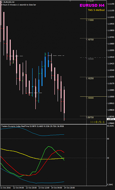The height and width of the screenshot is (190, 115).
Task: Click 1.10425 on the price scale
Action: 111,63
